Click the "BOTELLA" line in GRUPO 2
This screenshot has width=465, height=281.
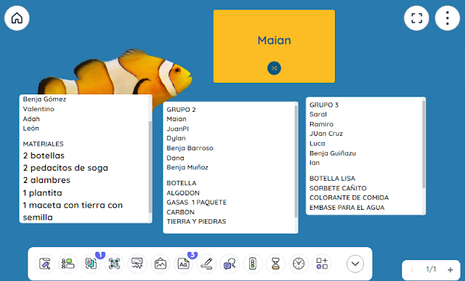coord(182,183)
